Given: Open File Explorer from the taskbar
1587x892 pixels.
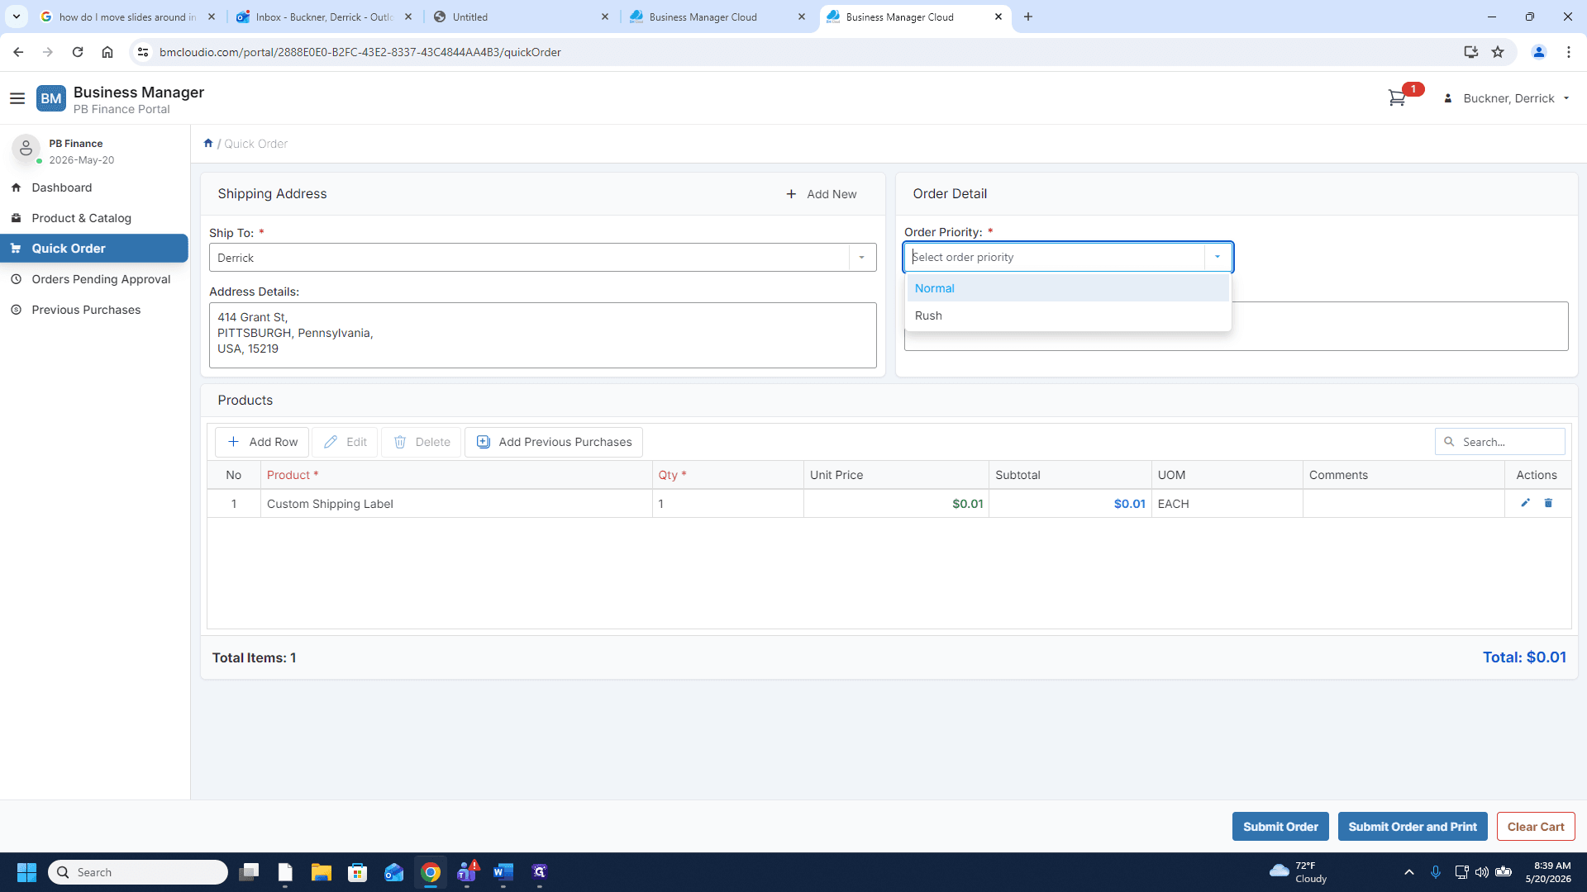Looking at the screenshot, I should point(321,872).
